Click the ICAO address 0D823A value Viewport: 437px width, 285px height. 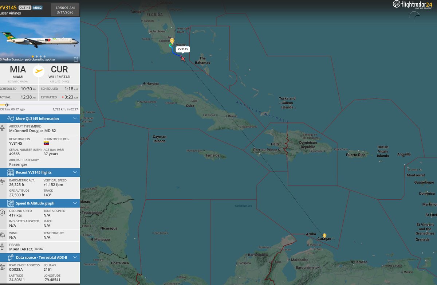16,270
